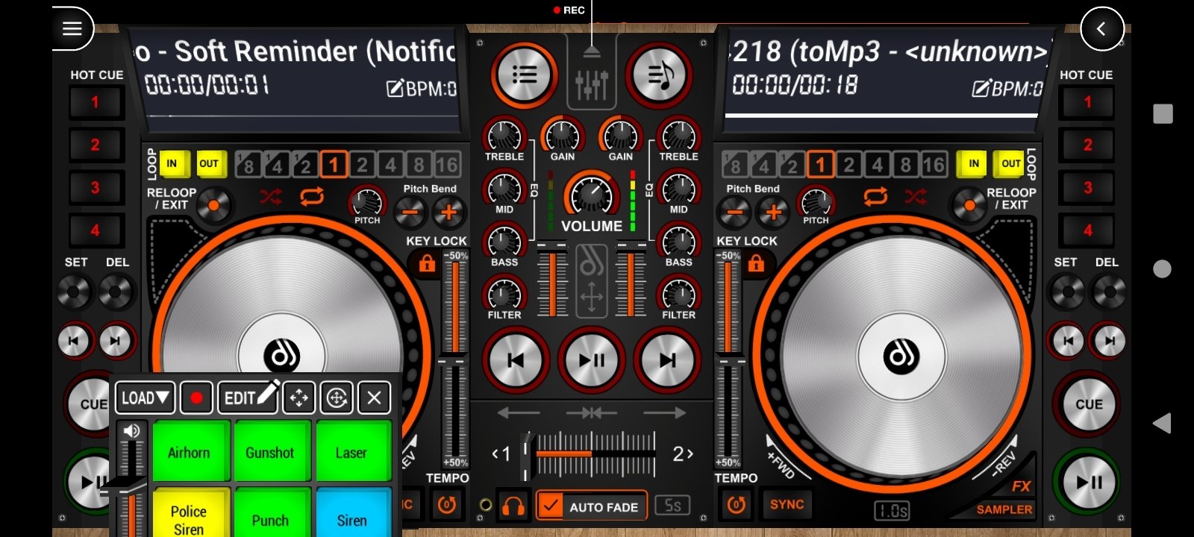Image resolution: width=1194 pixels, height=537 pixels.
Task: Trigger right deck hot cue 4
Action: [x=1087, y=230]
